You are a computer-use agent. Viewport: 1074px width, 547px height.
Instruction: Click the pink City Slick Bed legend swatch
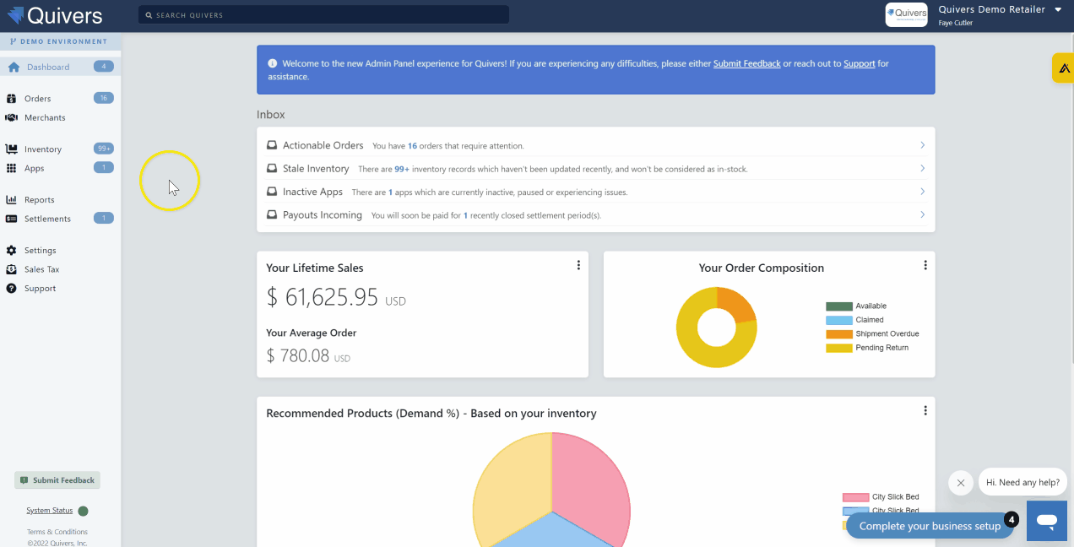coord(856,497)
